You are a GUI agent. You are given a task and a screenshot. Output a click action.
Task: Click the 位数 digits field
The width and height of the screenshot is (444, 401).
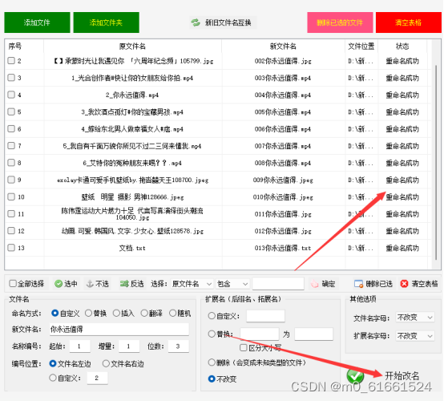[179, 346]
